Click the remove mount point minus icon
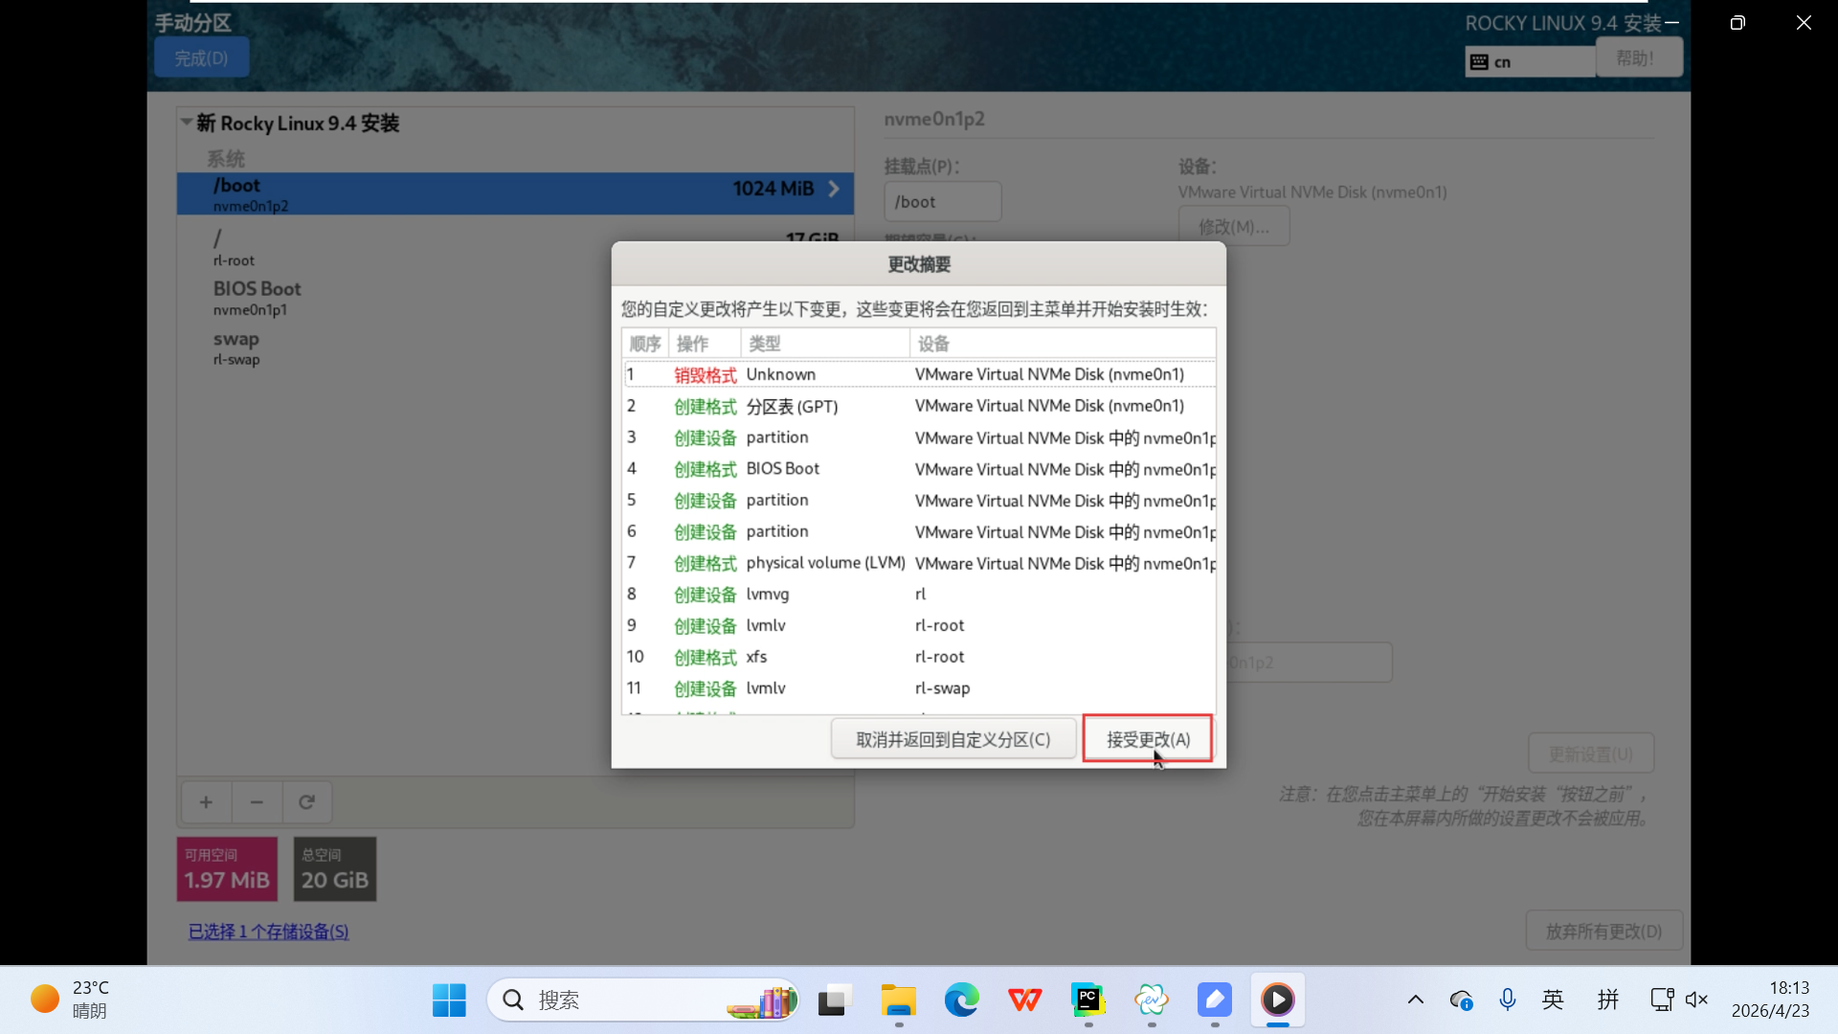Viewport: 1838px width, 1034px height. (x=257, y=802)
